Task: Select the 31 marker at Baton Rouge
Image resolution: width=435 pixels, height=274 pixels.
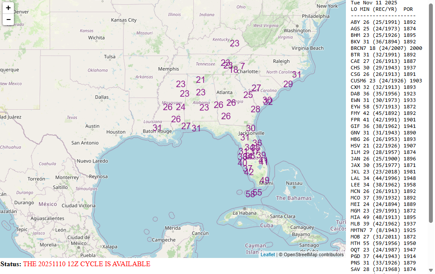Action: [157, 129]
